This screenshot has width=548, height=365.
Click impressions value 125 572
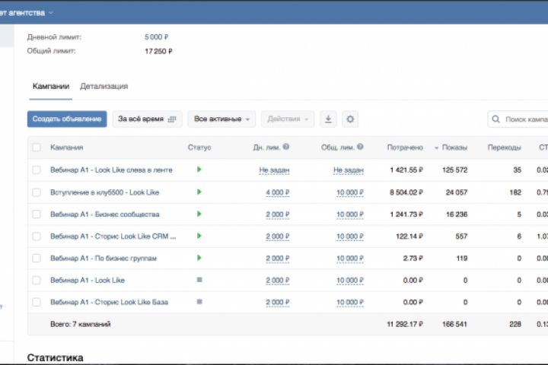454,170
